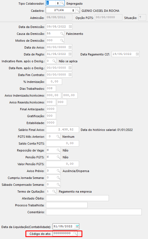Open calendar for Data da Liquidação

click(x=77, y=226)
